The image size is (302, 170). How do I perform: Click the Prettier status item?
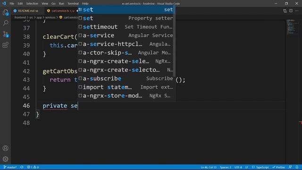(279, 167)
